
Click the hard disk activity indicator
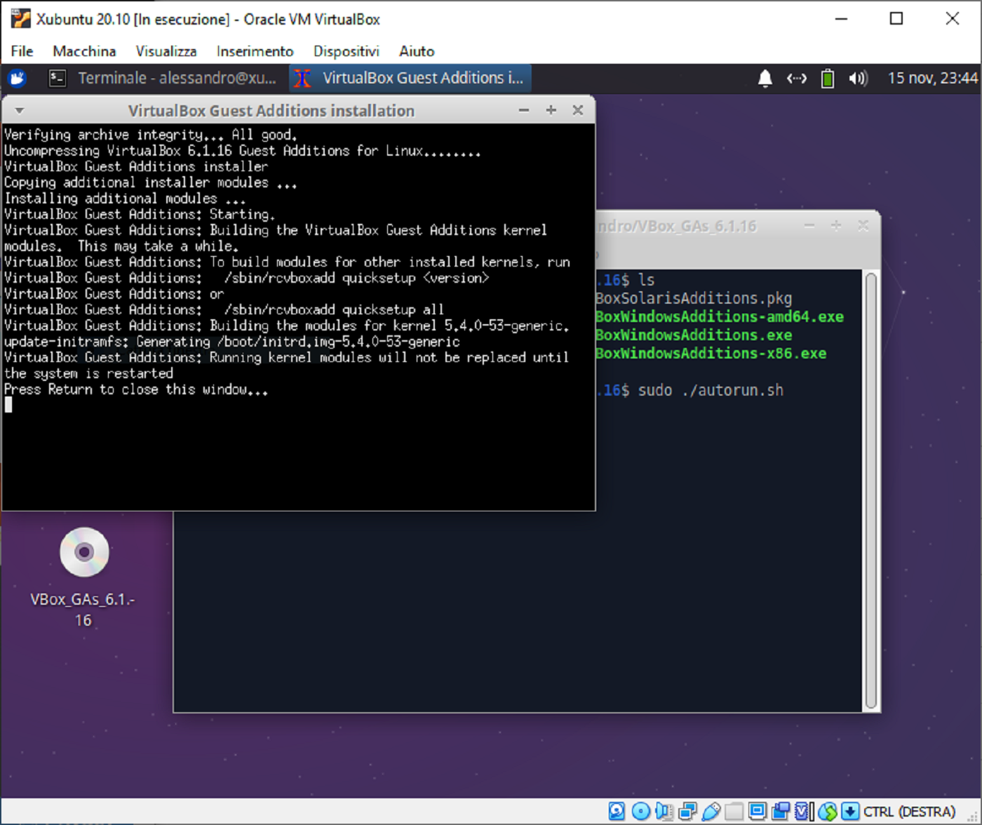click(616, 812)
